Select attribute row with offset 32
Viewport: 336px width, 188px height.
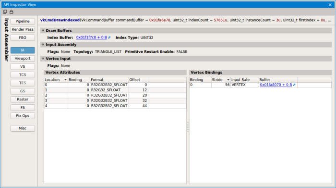point(115,100)
